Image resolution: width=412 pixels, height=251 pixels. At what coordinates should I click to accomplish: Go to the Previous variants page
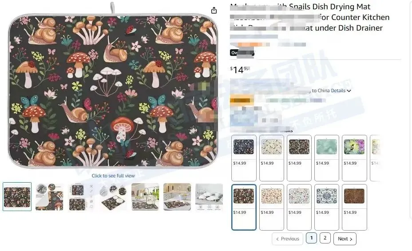[x=287, y=239]
